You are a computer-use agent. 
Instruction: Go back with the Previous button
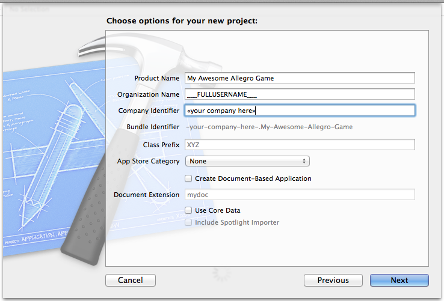coord(333,280)
